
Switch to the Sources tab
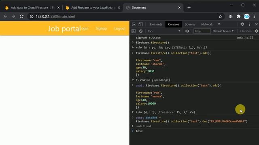pos(190,24)
